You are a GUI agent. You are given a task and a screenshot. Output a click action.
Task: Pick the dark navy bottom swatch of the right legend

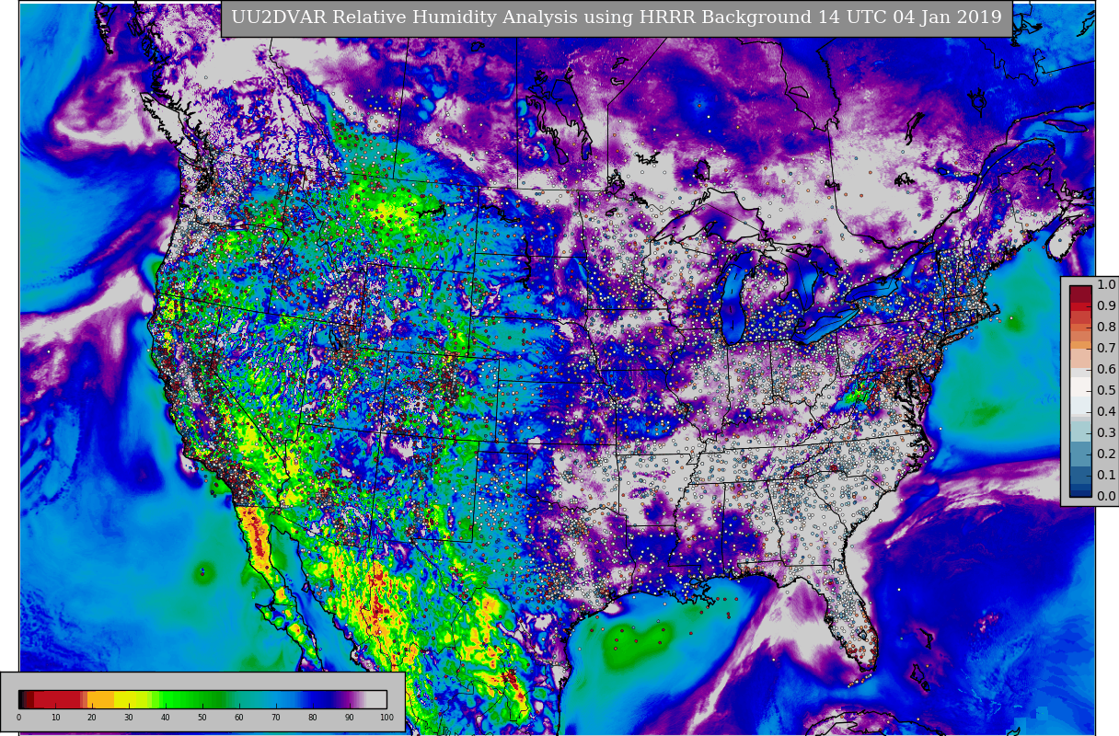(1080, 491)
